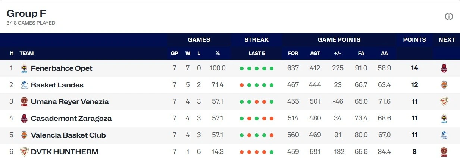Go to the Valencia Basket Club team name link
Viewport: 460px width, 158px height.
click(68, 135)
